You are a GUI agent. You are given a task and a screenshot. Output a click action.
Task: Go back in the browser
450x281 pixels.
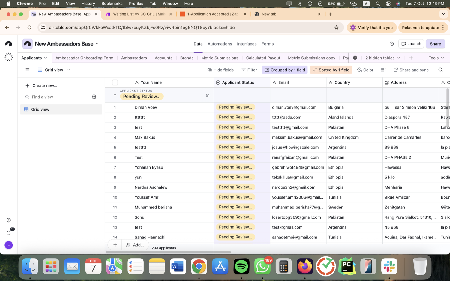(x=7, y=28)
